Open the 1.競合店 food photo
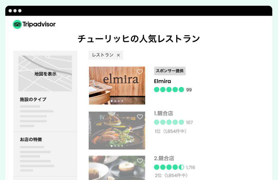278x180 pixels. tap(117, 131)
